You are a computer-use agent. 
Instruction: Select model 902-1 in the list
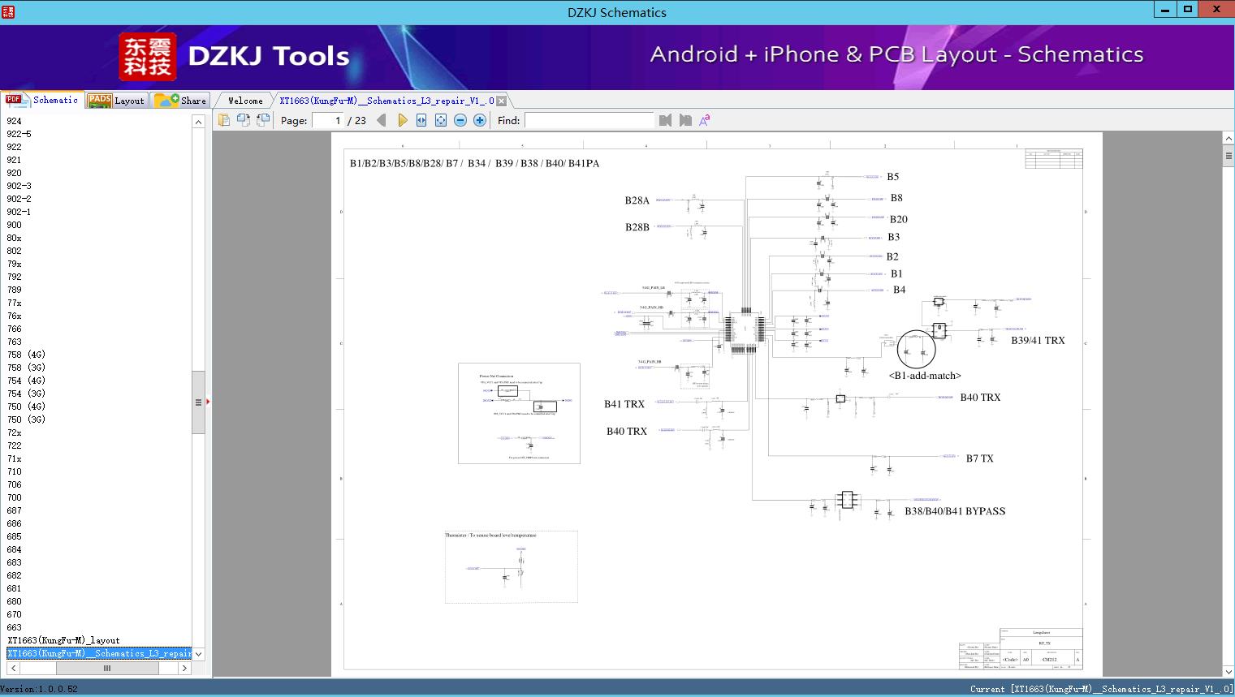(19, 212)
